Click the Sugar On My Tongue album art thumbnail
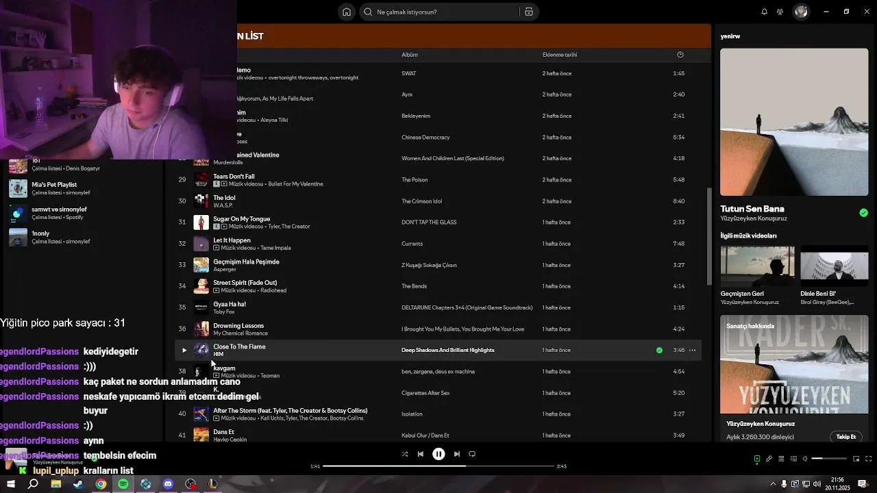This screenshot has height=493, width=877. pos(201,223)
